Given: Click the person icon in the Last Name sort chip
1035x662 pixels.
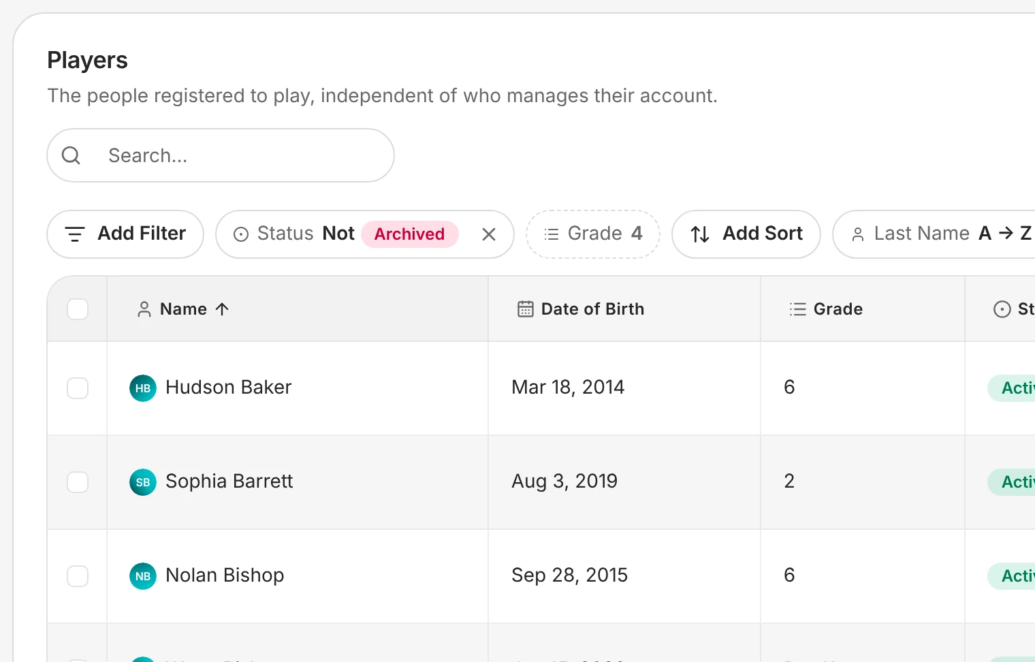Looking at the screenshot, I should [x=858, y=234].
